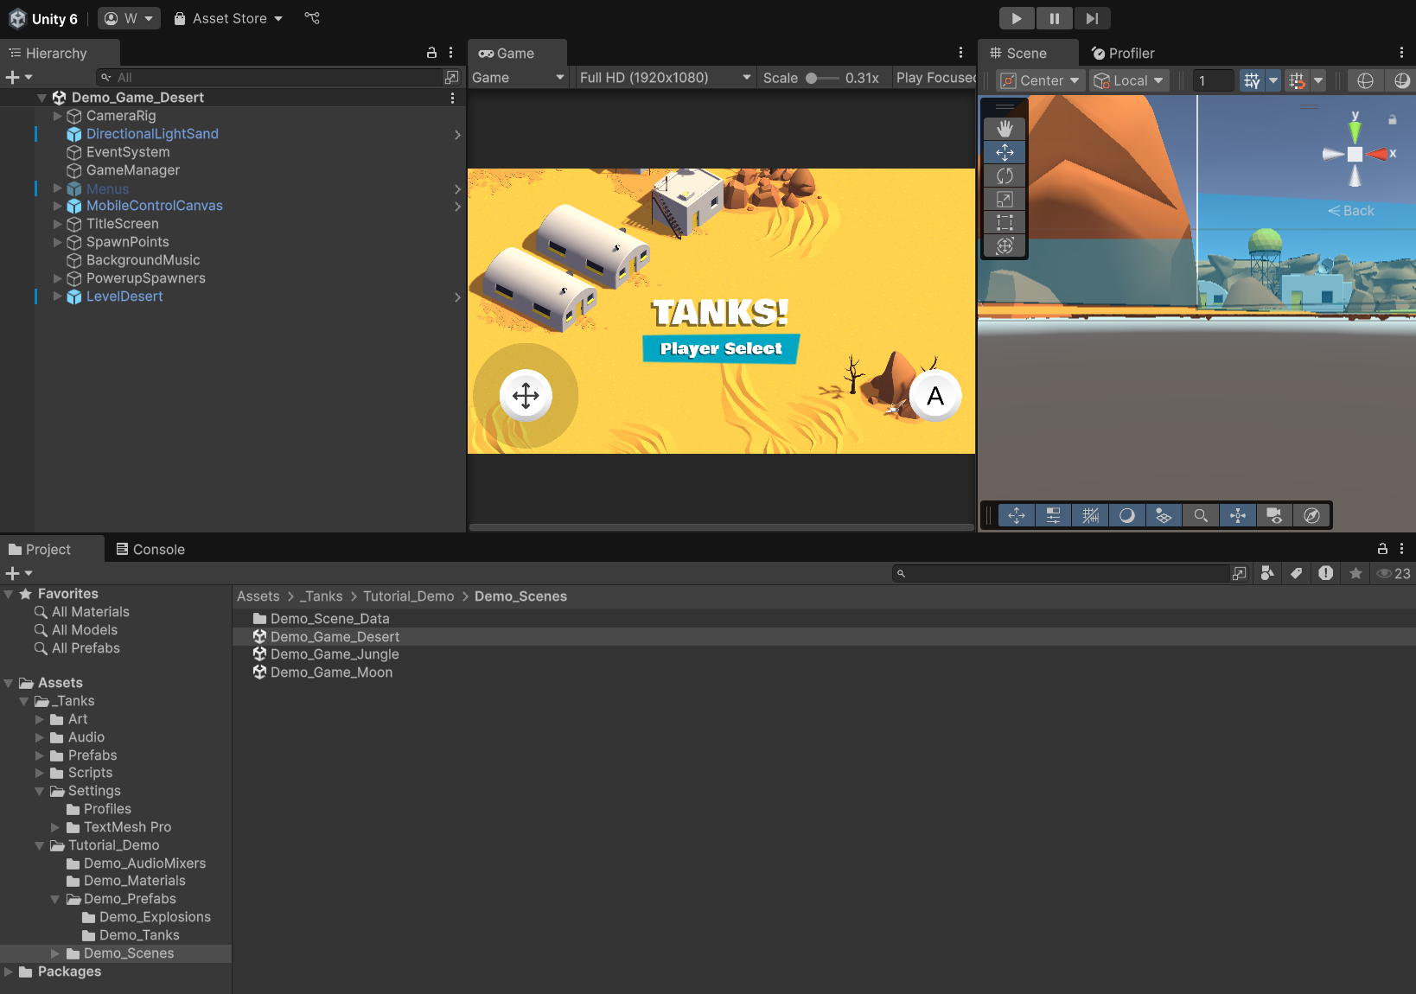
Task: Click red X axis cone on gizmo
Action: [x=1377, y=154]
